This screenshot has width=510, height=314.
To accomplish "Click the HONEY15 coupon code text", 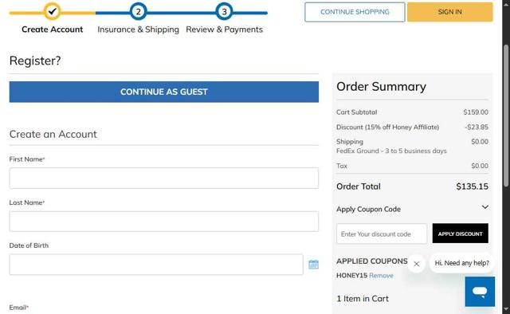I will tap(351, 276).
